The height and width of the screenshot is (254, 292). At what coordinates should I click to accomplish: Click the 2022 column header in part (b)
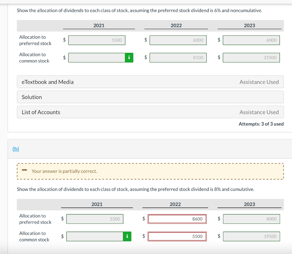point(175,204)
